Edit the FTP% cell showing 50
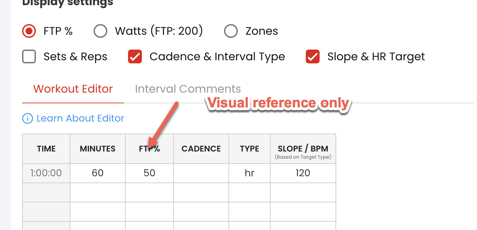 pos(149,173)
